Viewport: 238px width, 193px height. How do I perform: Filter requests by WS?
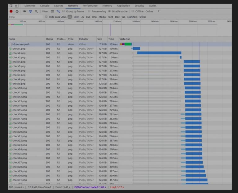point(123,17)
